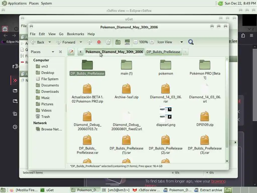Select pokemon folder
Image resolution: width=257 pixels, height=193 pixels.
[x=166, y=67]
